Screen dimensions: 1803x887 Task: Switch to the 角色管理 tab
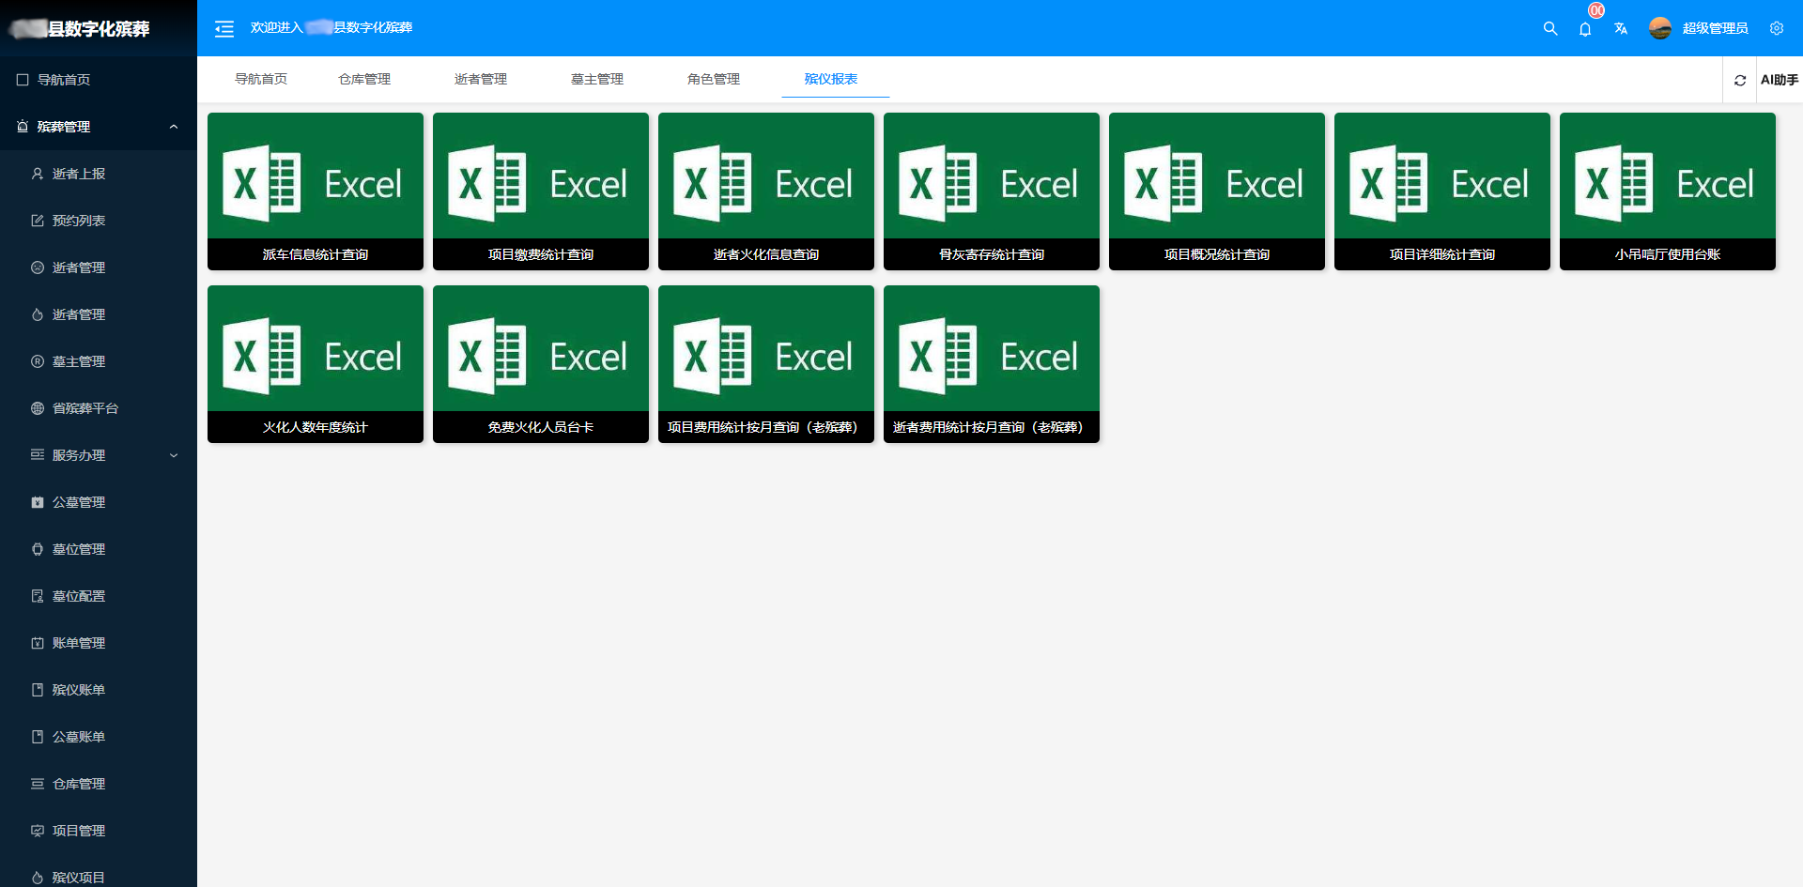(714, 79)
